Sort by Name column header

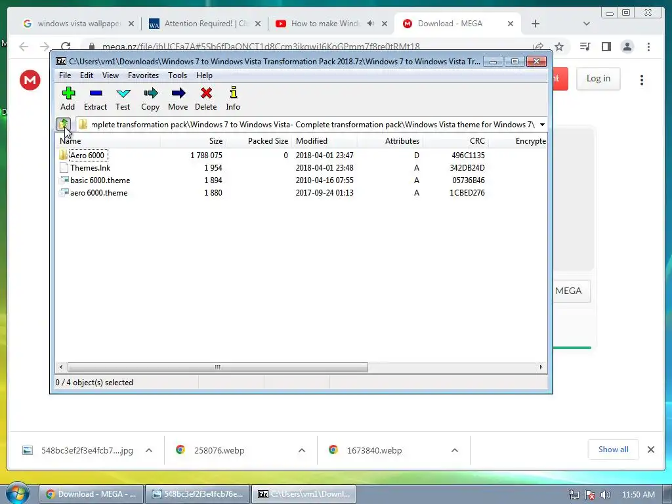pos(108,141)
